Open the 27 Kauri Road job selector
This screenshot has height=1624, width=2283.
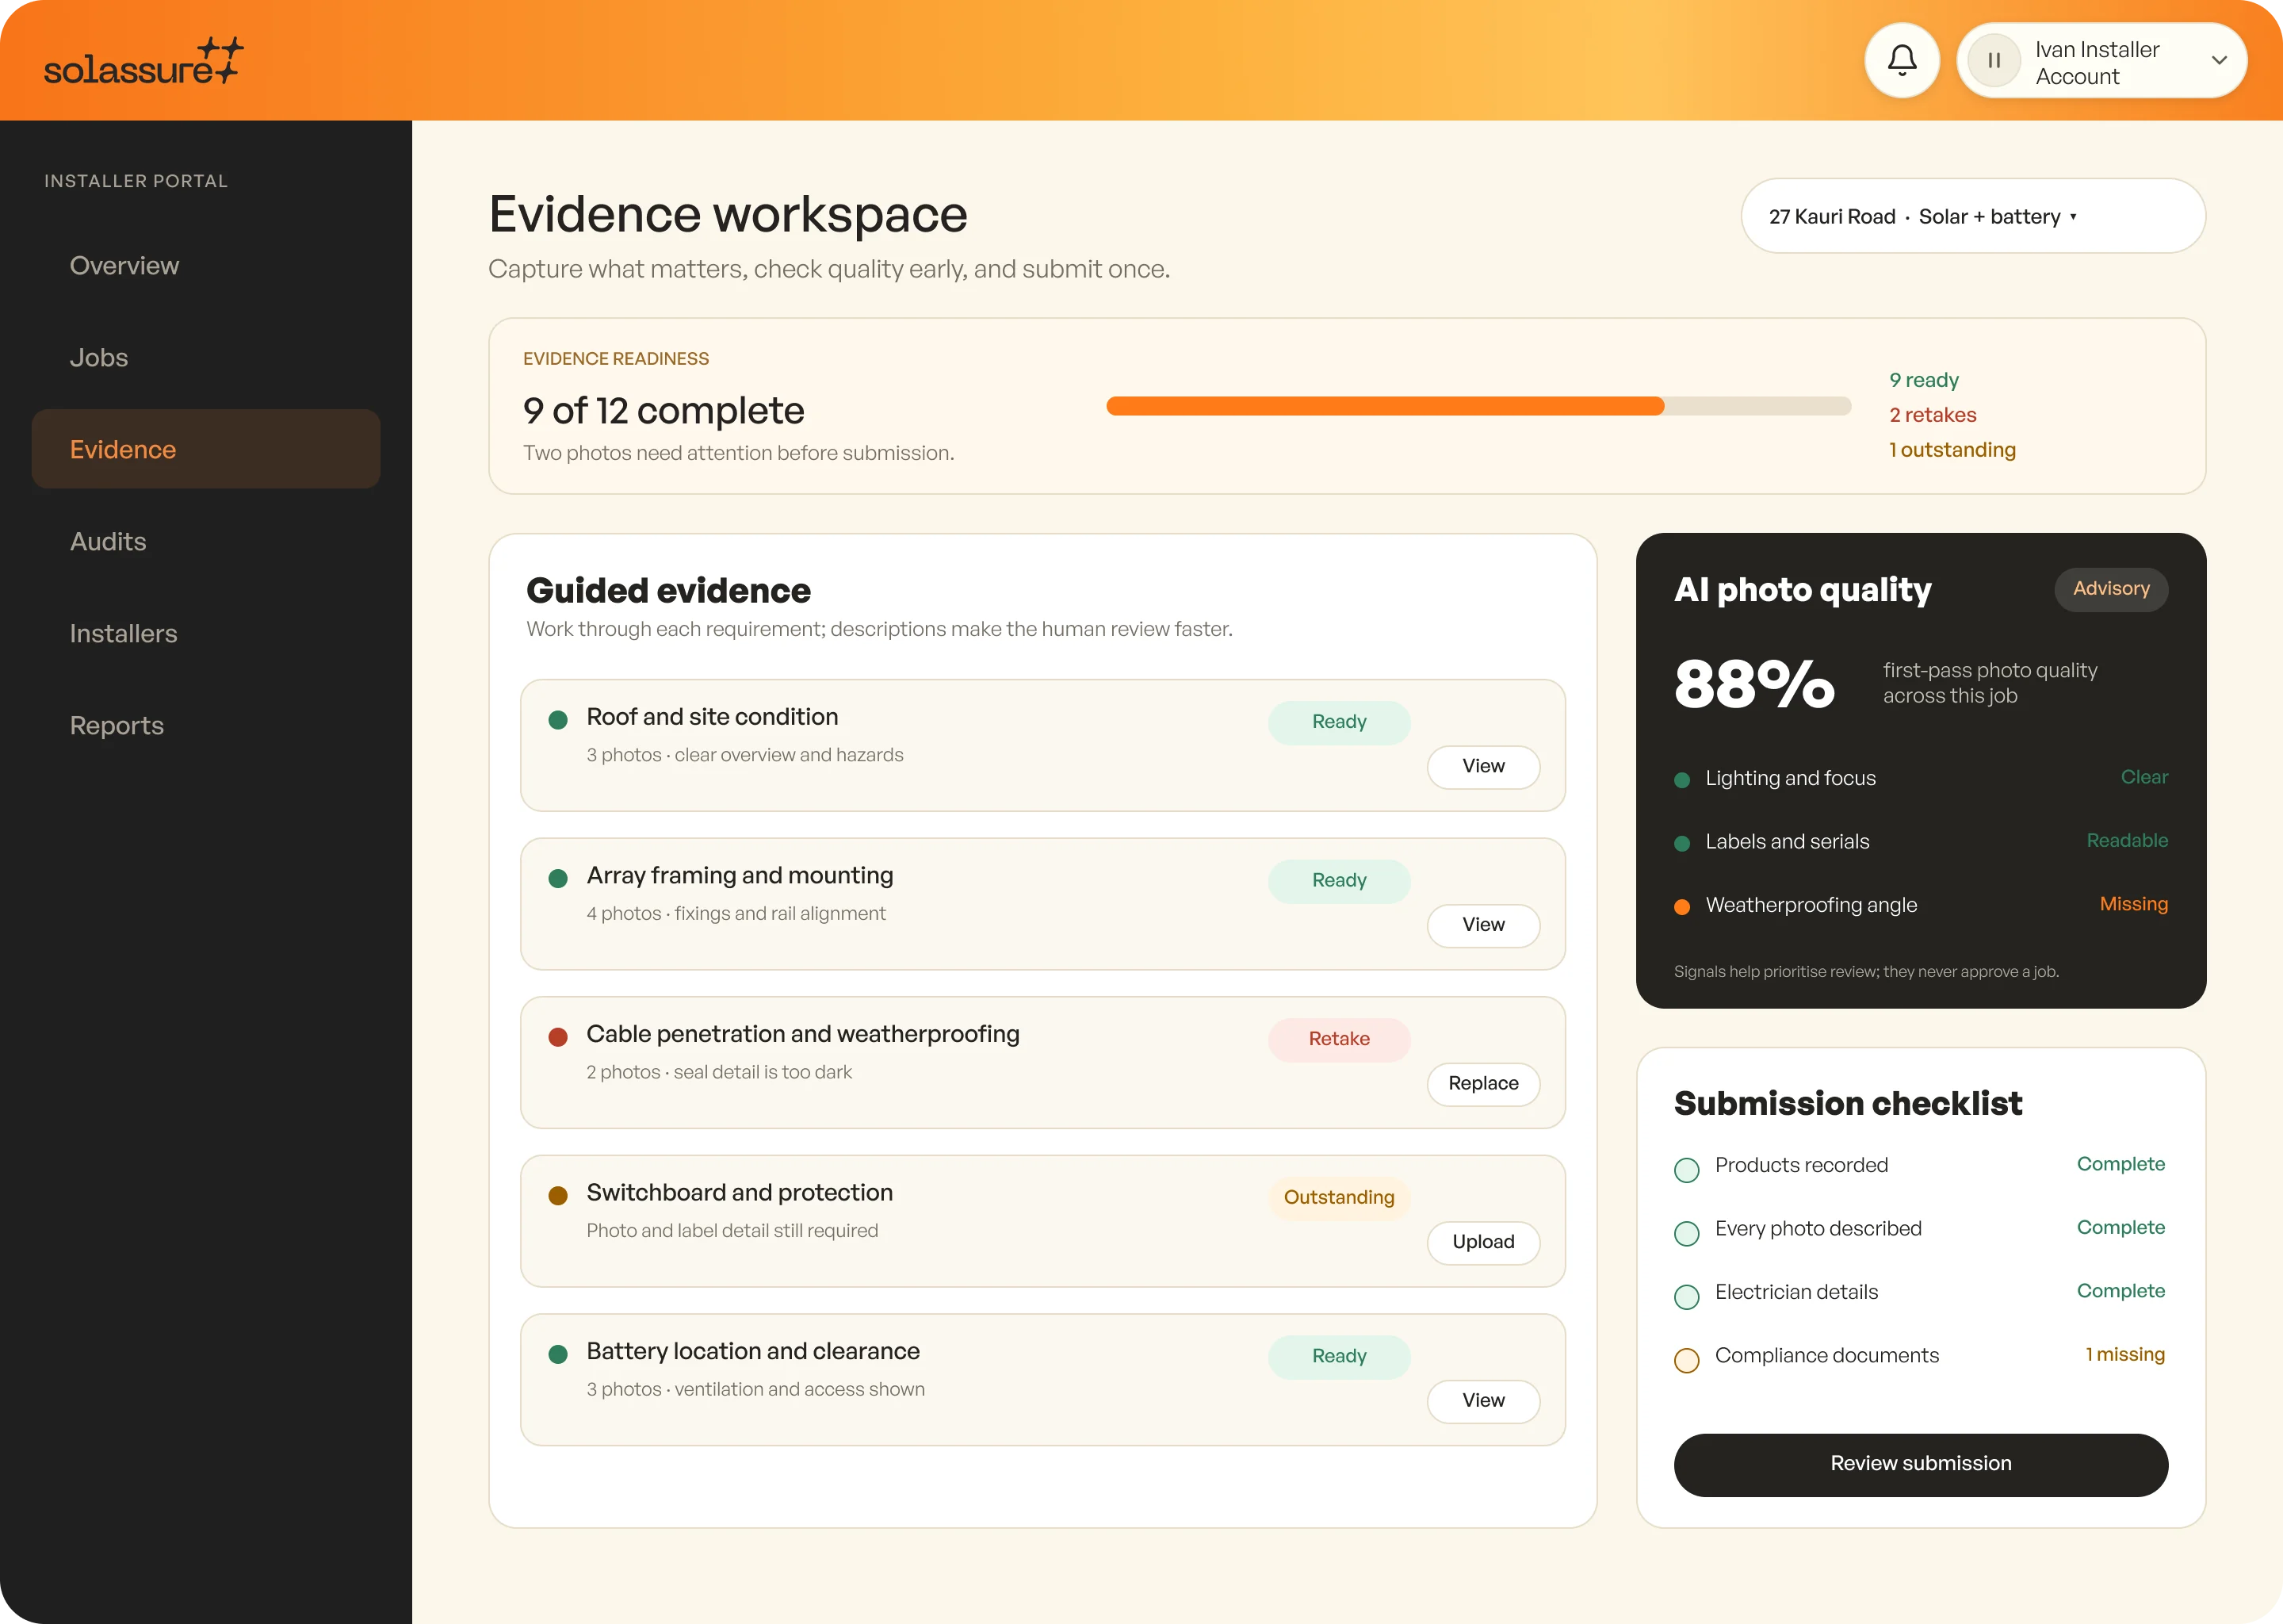[x=1972, y=216]
